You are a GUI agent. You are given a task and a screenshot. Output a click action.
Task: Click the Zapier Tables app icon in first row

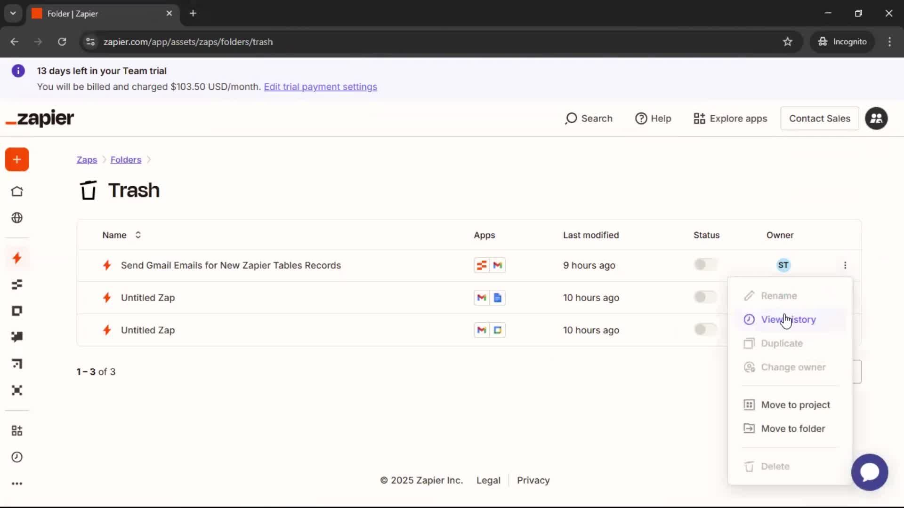coord(482,265)
